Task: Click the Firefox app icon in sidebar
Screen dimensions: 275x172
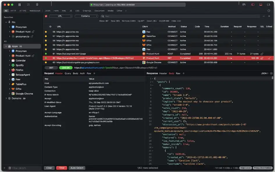Action: pyautogui.click(x=13, y=70)
